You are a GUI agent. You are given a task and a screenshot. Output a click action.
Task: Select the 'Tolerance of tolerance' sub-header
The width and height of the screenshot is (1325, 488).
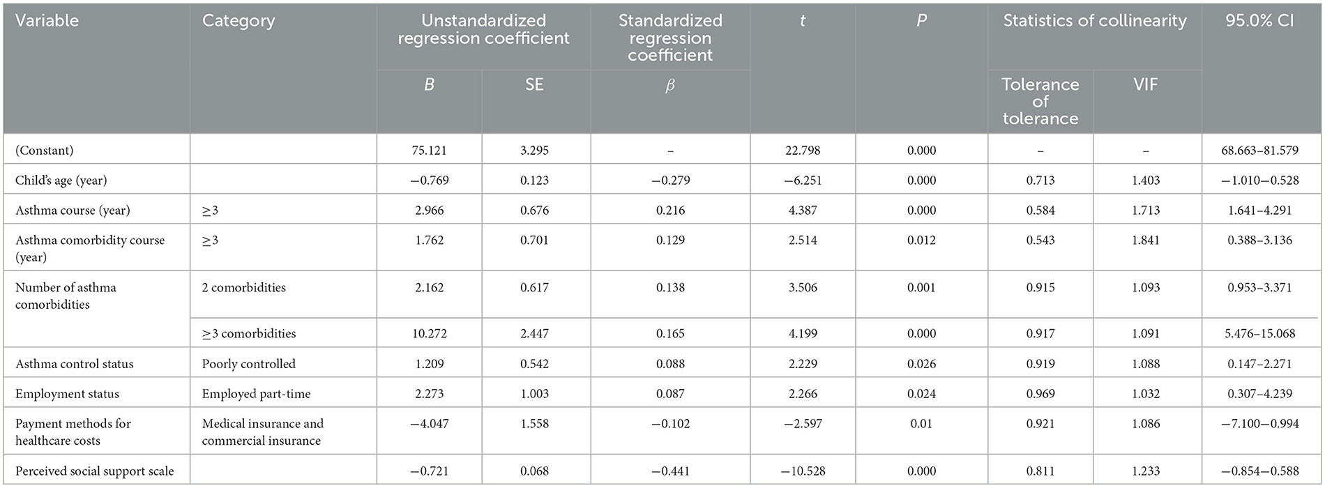point(1040,101)
